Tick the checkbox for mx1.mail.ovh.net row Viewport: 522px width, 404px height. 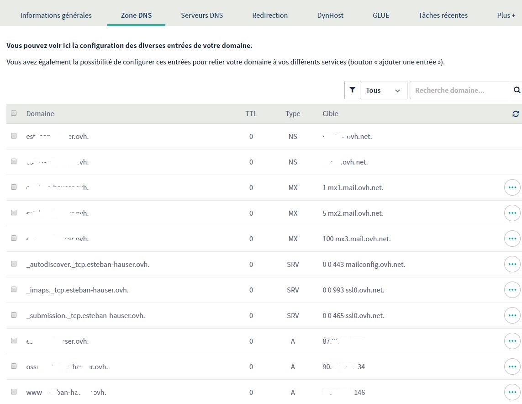pyautogui.click(x=14, y=187)
